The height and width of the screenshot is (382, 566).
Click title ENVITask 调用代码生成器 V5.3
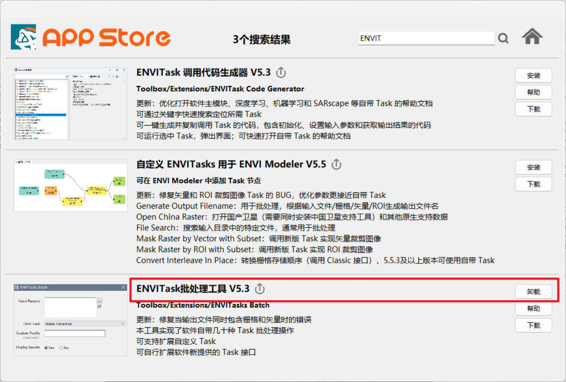203,73
